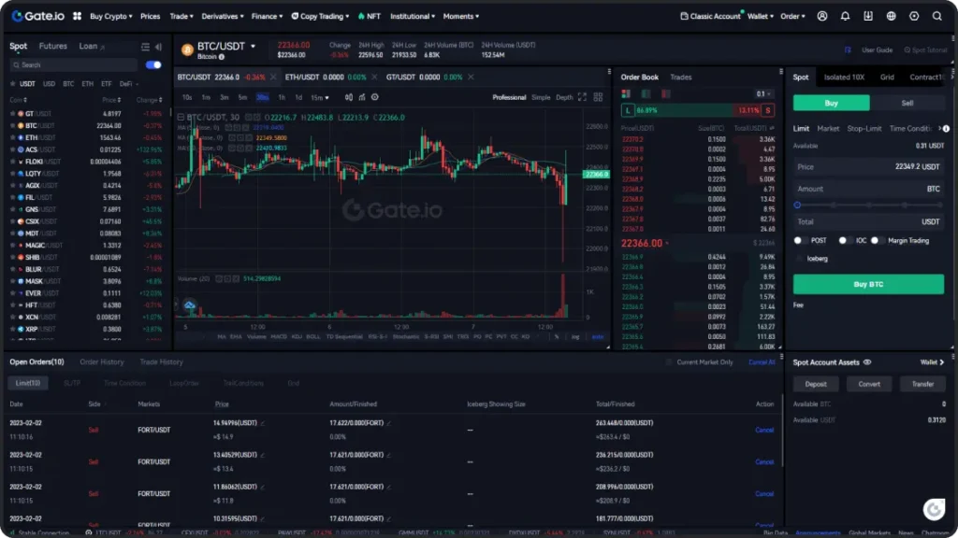Image resolution: width=958 pixels, height=538 pixels.
Task: Expand the 15m timeframe dropdown
Action: tap(320, 97)
